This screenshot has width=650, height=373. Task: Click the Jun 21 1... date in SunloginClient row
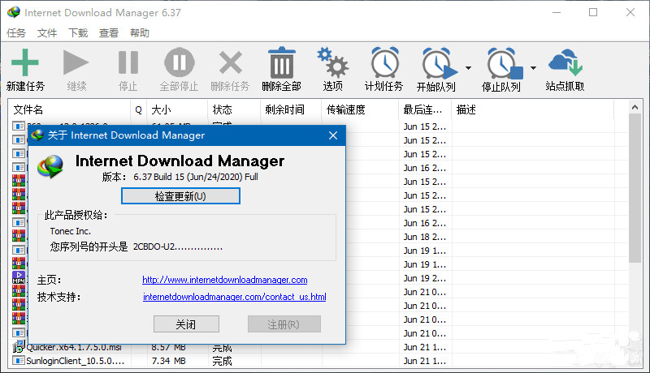pyautogui.click(x=424, y=361)
